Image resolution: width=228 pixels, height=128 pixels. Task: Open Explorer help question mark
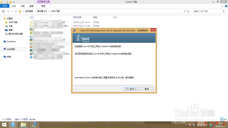click(226, 6)
